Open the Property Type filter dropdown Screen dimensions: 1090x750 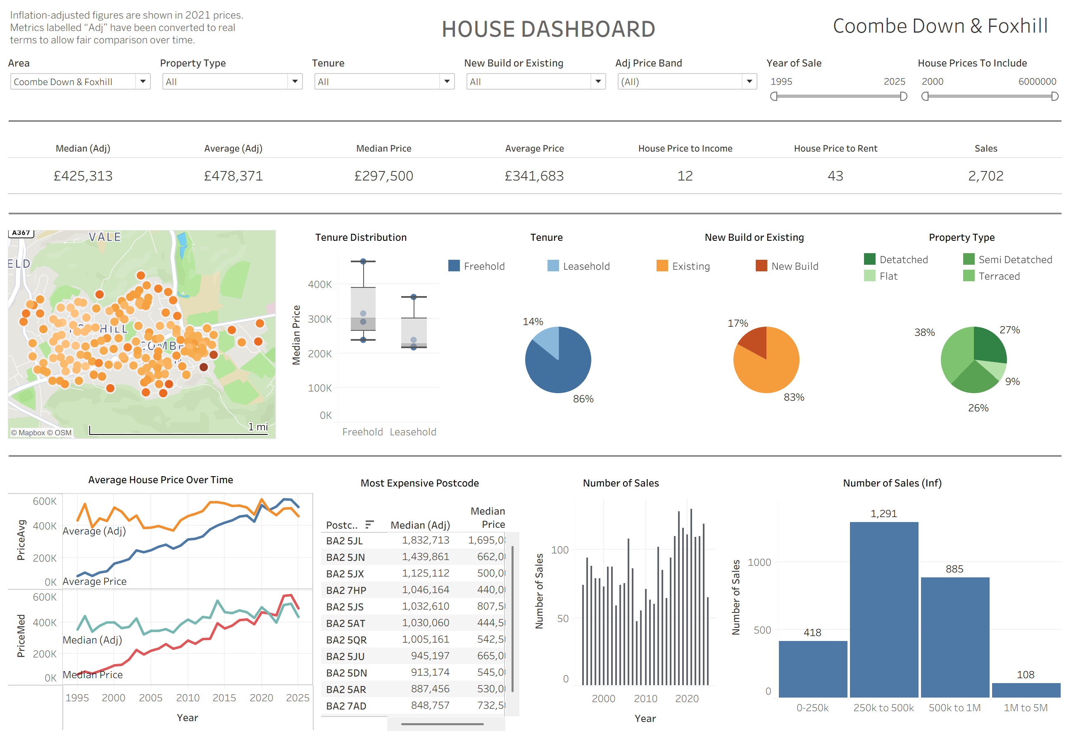pos(295,81)
